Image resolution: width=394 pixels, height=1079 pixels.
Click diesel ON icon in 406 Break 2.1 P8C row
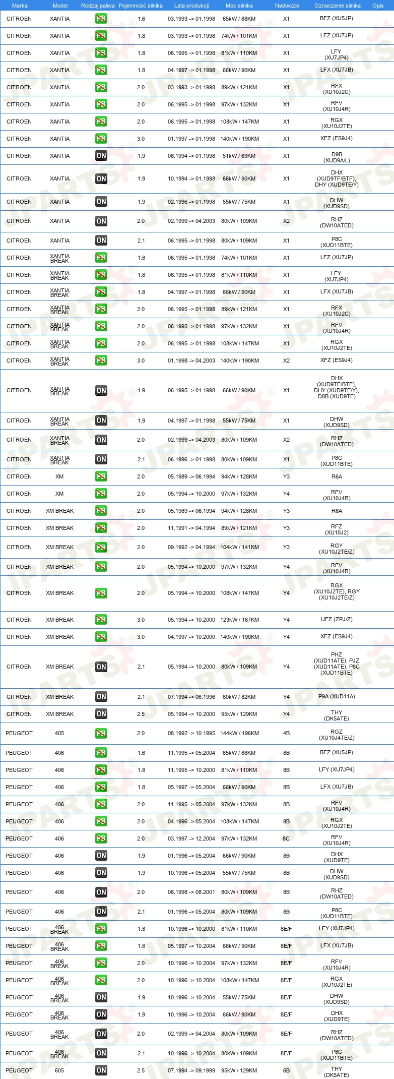click(x=101, y=1053)
